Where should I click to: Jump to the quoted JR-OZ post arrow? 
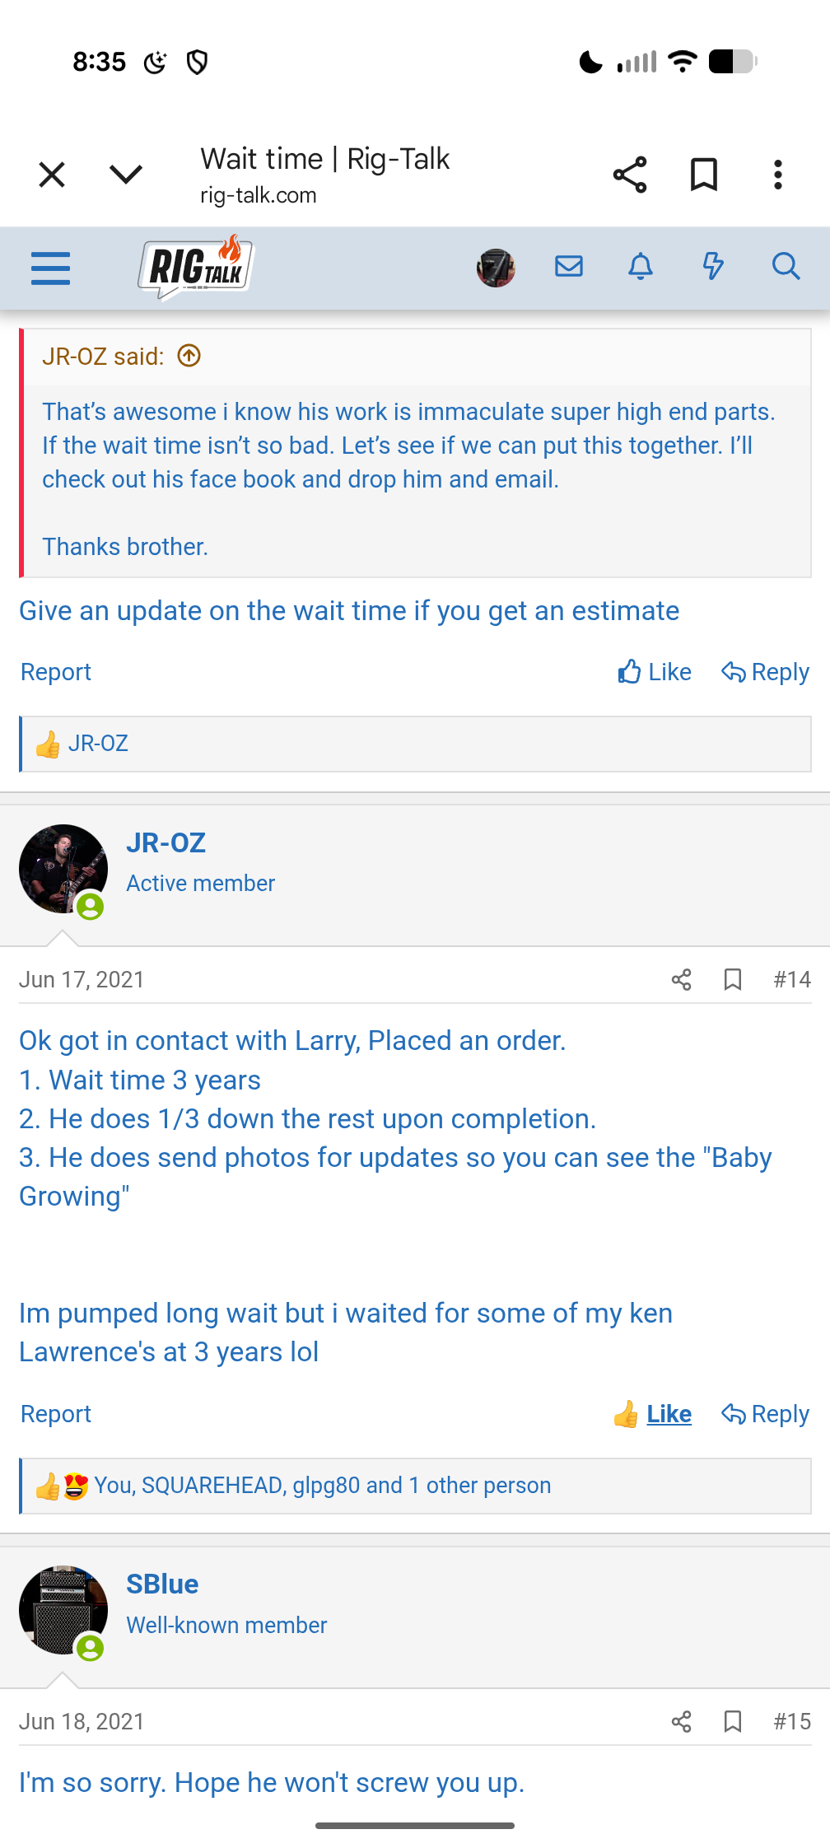189,356
